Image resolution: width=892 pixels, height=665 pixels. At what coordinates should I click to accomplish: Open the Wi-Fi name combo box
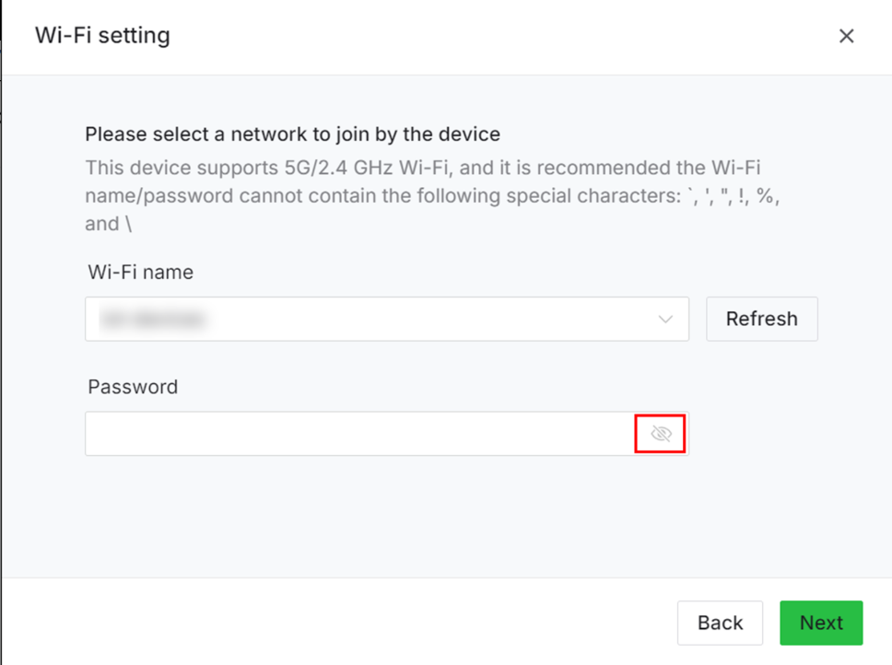click(x=387, y=319)
